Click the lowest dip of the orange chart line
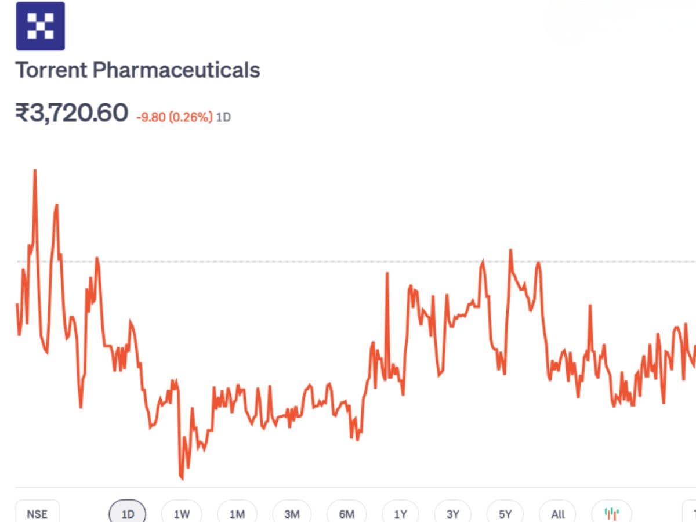The width and height of the screenshot is (696, 522). (x=182, y=478)
